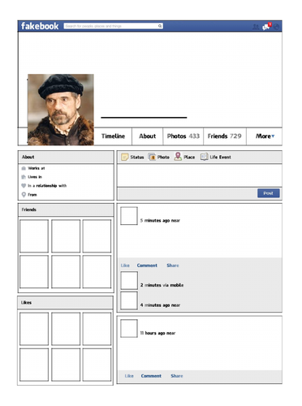Add a Life Event icon
This screenshot has width=302, height=406.
pos(204,157)
